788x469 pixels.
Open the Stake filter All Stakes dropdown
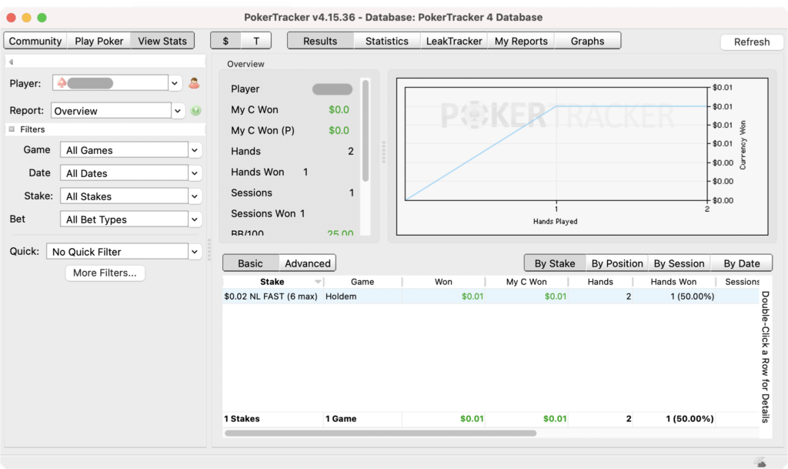195,196
